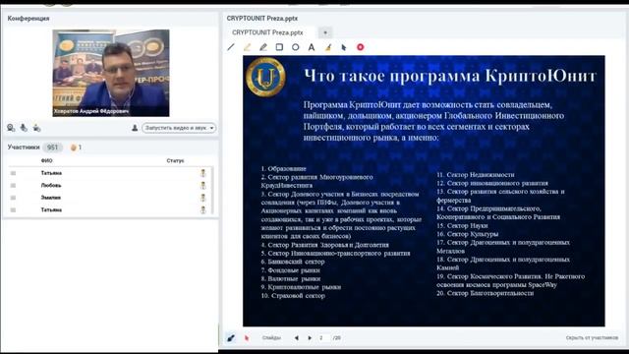Click slide title 'Что такое программа КриптоЮнит'
This screenshot has height=354, width=629.
coord(450,76)
